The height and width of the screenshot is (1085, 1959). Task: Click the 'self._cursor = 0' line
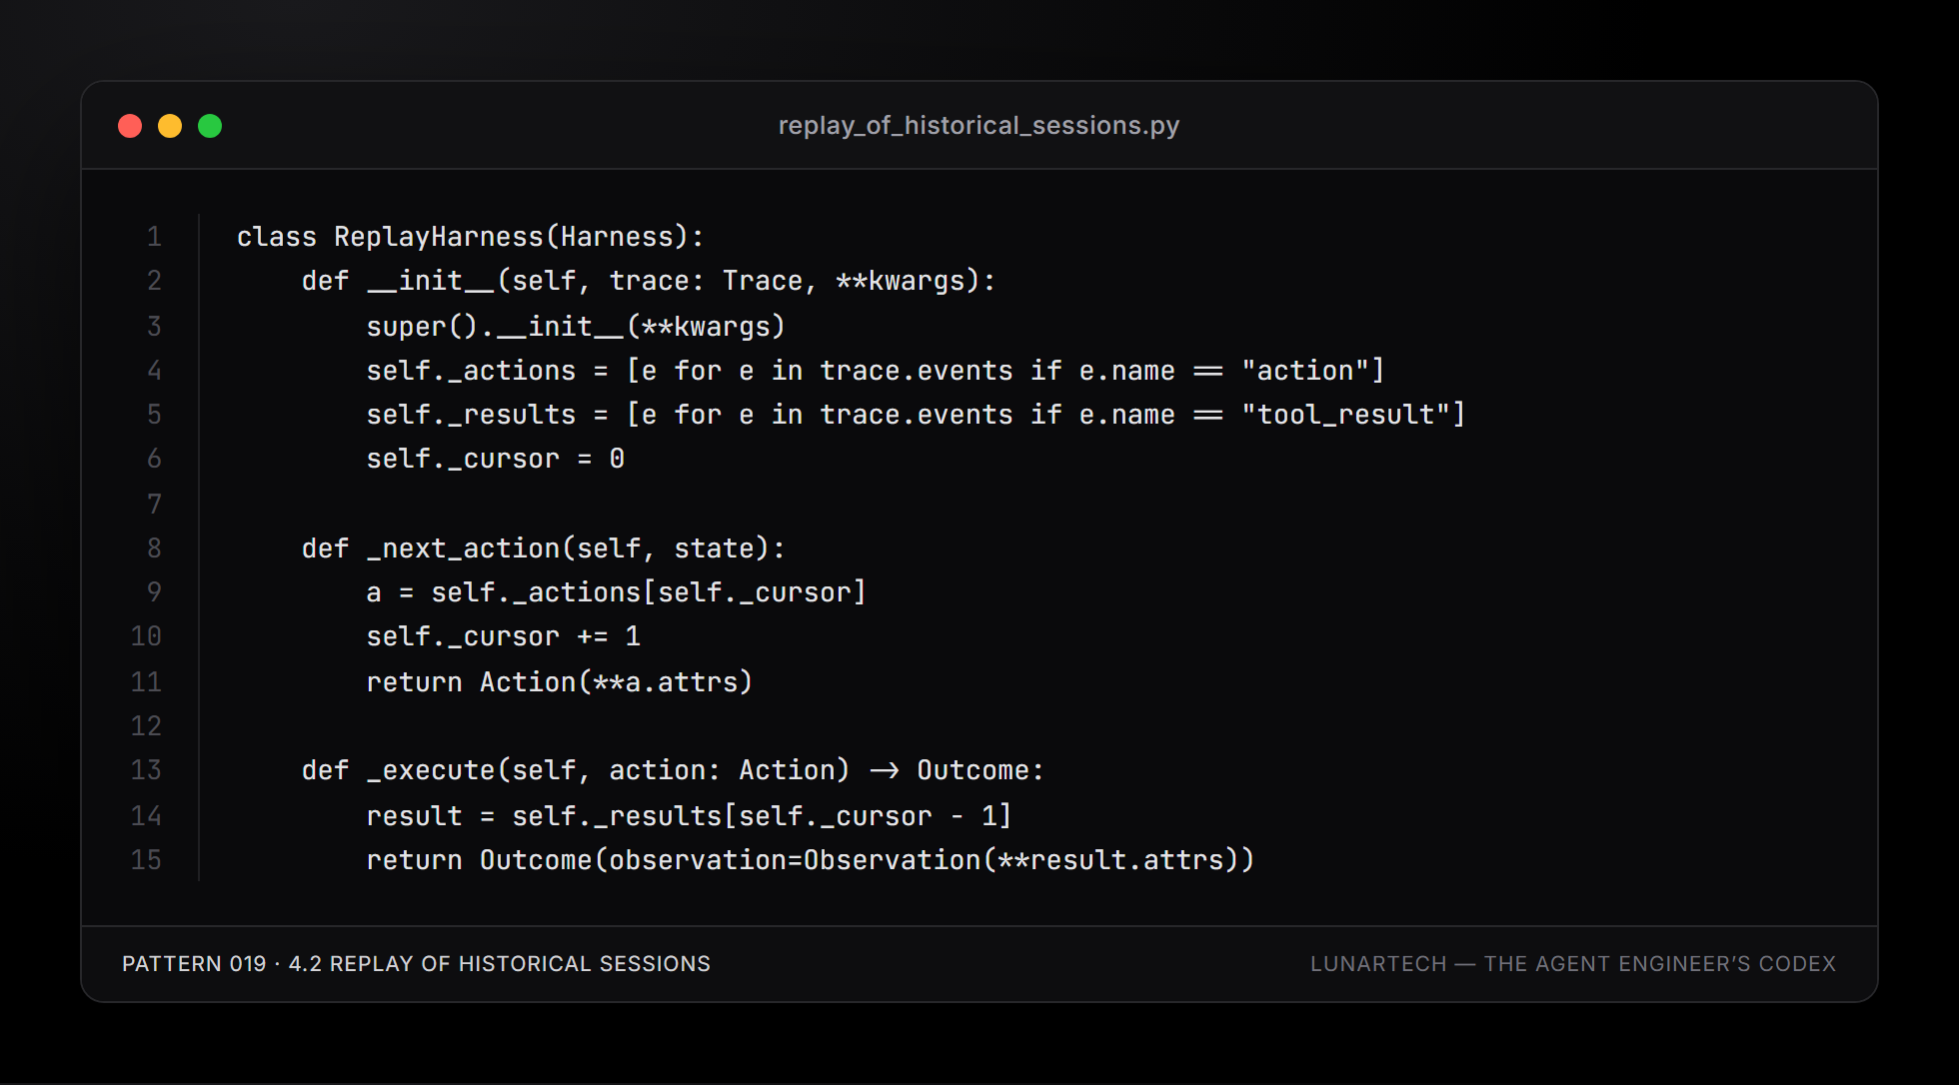pos(496,459)
